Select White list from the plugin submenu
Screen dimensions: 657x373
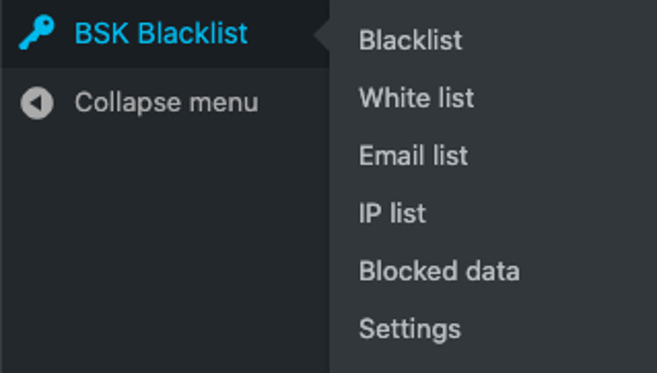[x=417, y=98]
